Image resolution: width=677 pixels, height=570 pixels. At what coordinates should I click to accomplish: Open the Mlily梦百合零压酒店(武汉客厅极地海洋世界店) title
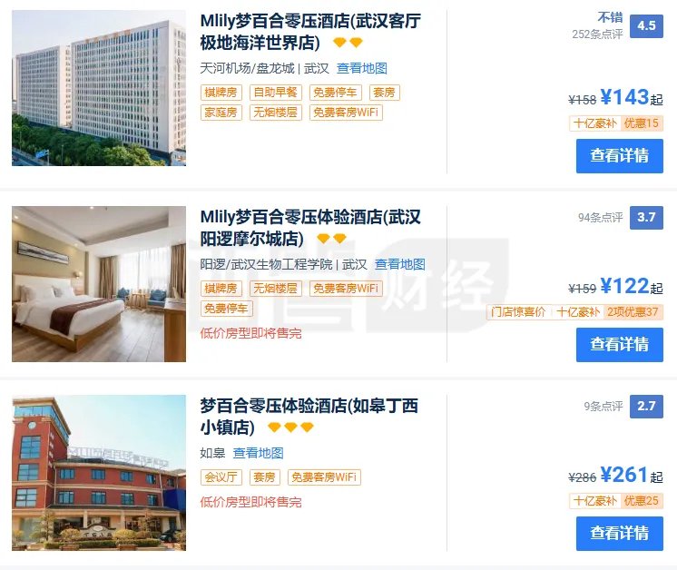pos(310,32)
